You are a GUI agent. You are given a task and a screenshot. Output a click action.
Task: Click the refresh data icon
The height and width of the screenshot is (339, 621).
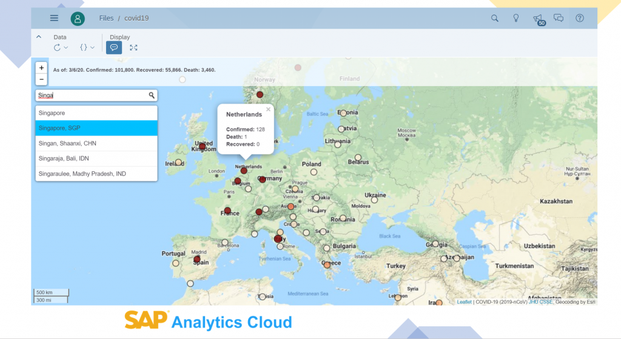(x=57, y=47)
